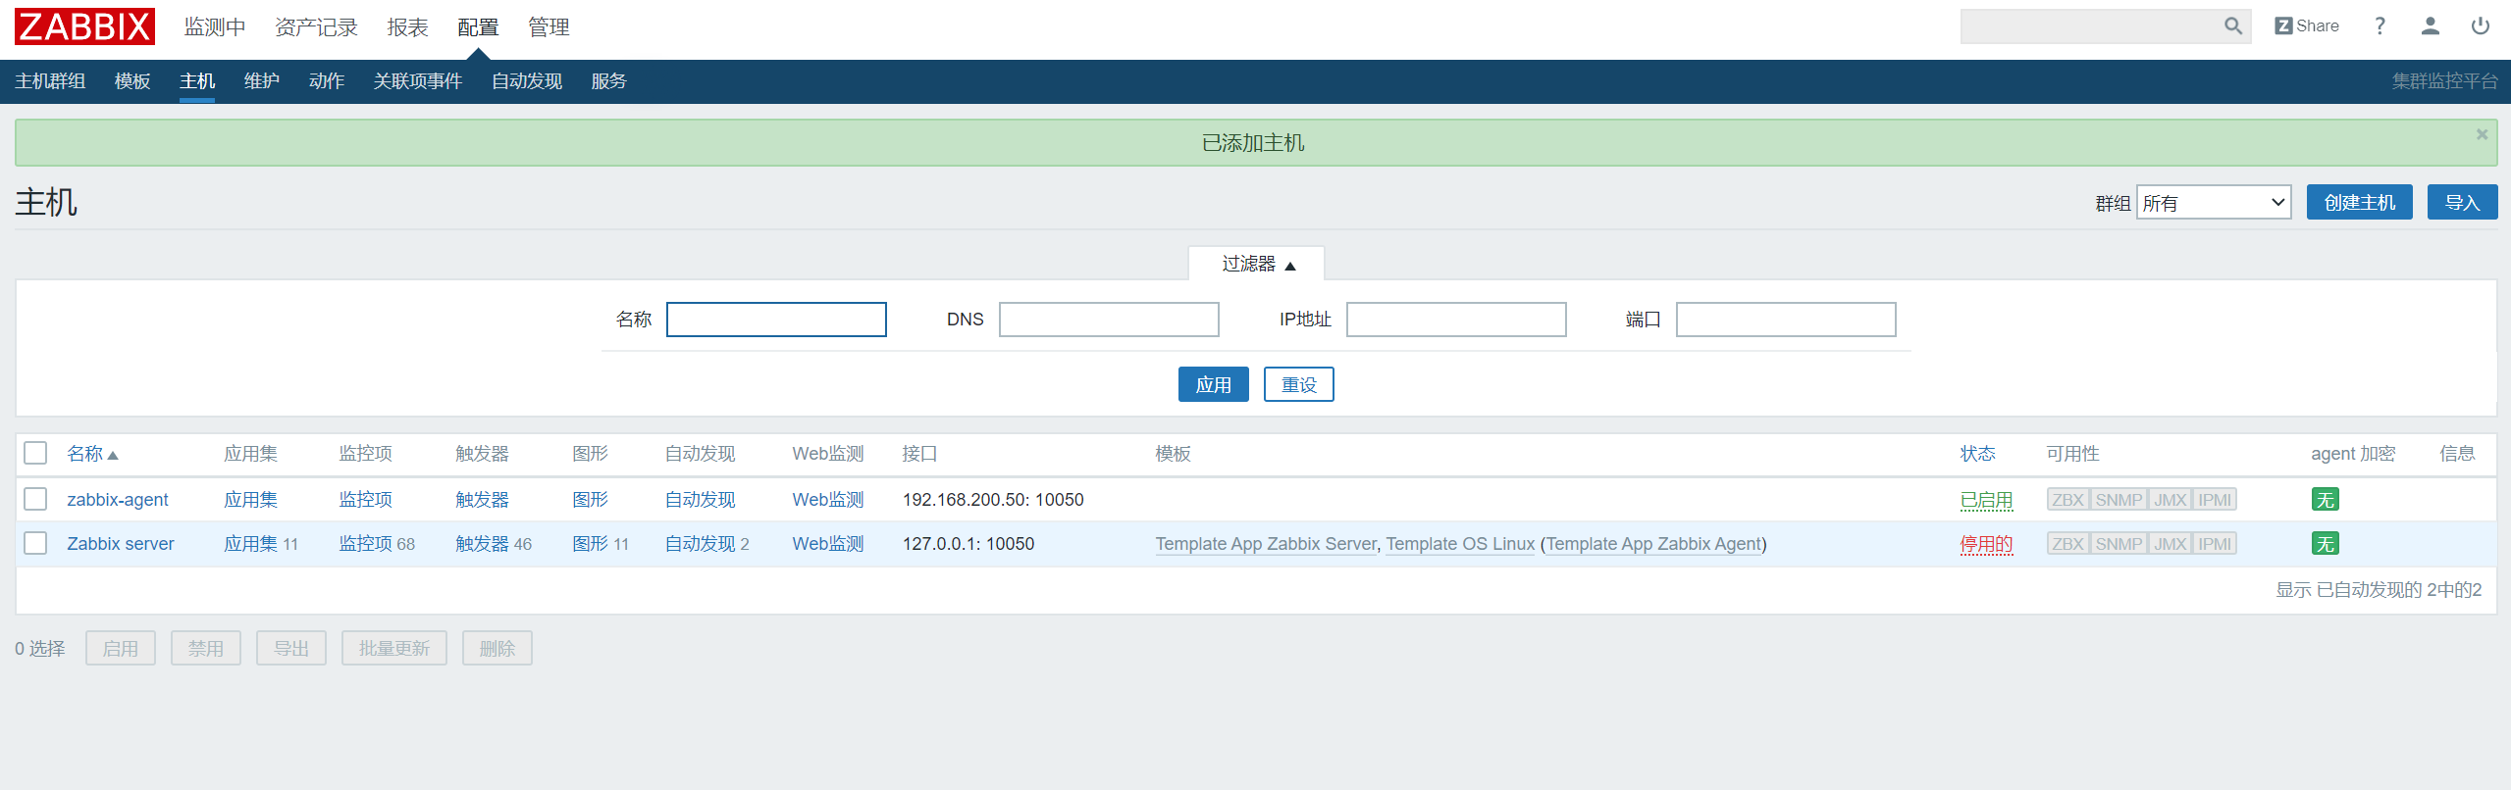Open the 监测中 top menu
Viewport: 2511px width, 790px height.
[215, 27]
